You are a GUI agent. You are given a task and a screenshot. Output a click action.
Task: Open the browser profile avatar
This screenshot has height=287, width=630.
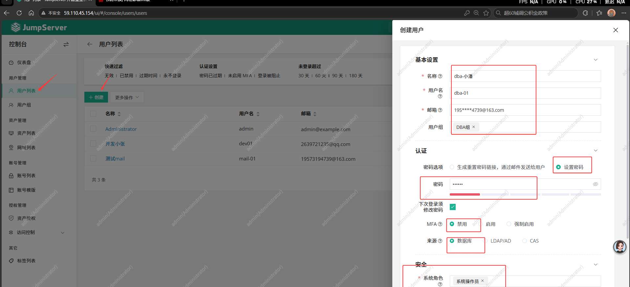[x=611, y=13]
